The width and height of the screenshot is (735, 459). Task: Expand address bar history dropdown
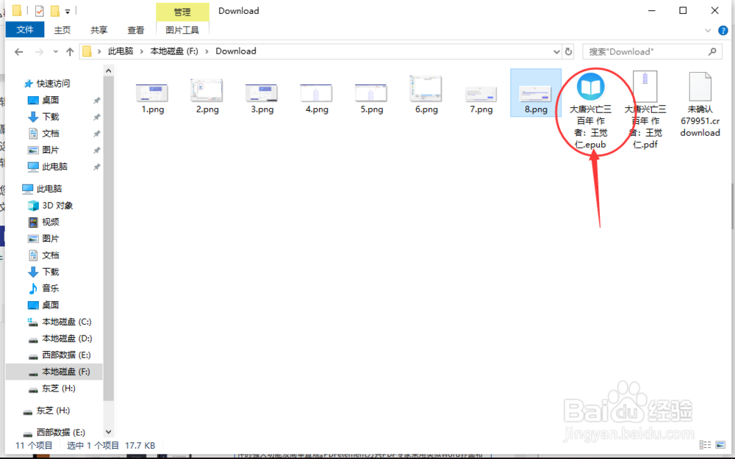[556, 51]
